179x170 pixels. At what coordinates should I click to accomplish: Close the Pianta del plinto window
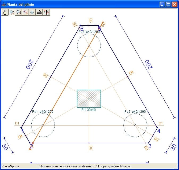174,5
